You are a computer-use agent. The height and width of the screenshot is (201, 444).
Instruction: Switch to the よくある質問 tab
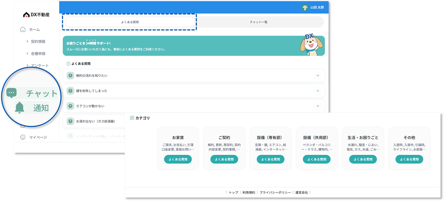point(130,22)
